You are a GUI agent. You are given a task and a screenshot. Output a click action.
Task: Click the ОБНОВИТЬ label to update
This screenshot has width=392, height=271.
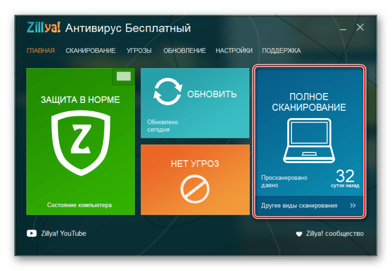click(212, 94)
